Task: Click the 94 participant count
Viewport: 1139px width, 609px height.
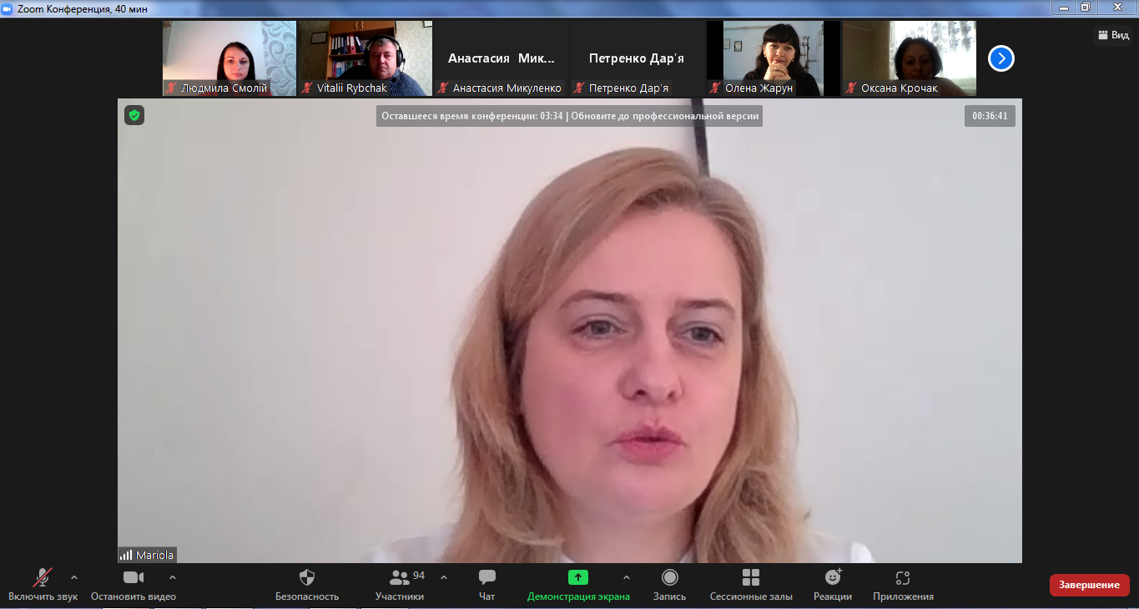Action: pyautogui.click(x=419, y=576)
